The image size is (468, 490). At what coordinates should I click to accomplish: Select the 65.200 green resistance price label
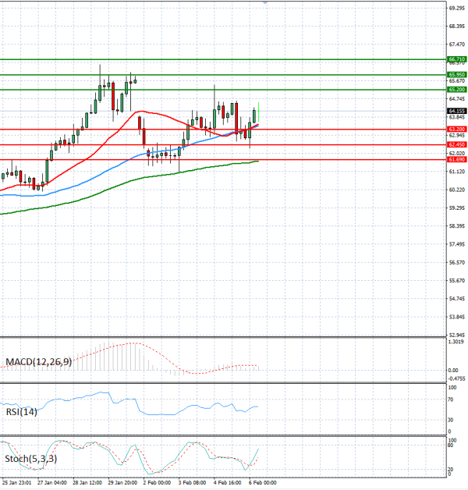456,90
